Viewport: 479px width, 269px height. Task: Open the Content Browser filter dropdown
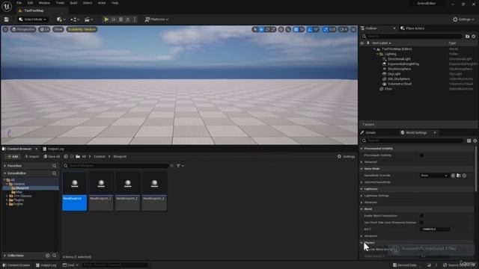(x=180, y=166)
